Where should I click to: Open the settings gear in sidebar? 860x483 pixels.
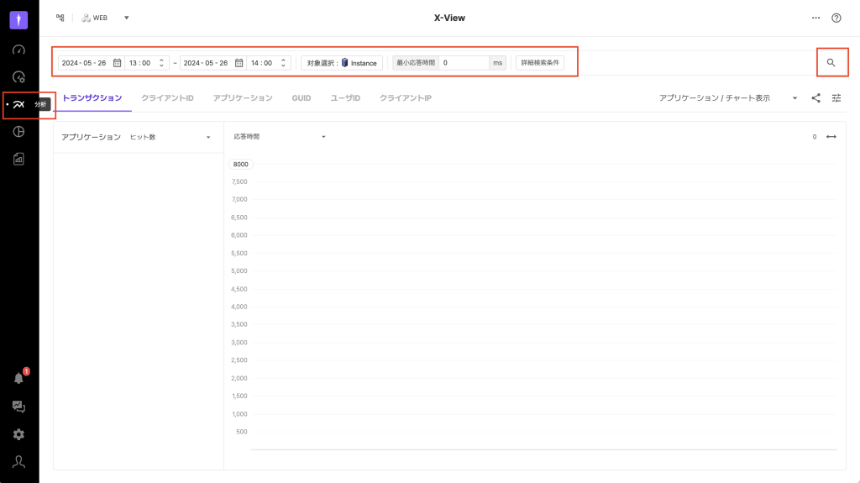click(x=18, y=434)
